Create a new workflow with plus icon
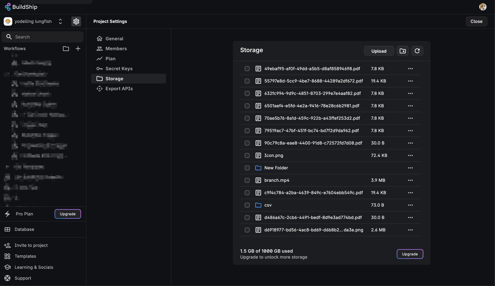 [x=78, y=49]
